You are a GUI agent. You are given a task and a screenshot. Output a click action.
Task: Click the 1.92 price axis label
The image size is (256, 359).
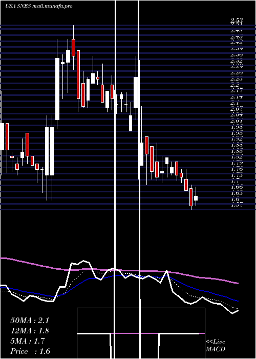click(x=237, y=139)
